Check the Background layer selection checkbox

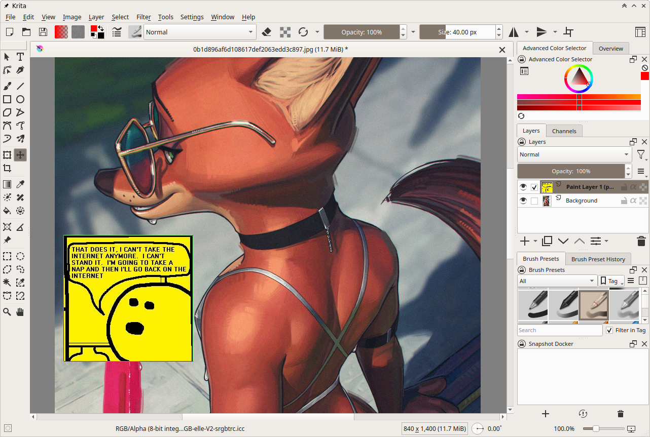(534, 201)
